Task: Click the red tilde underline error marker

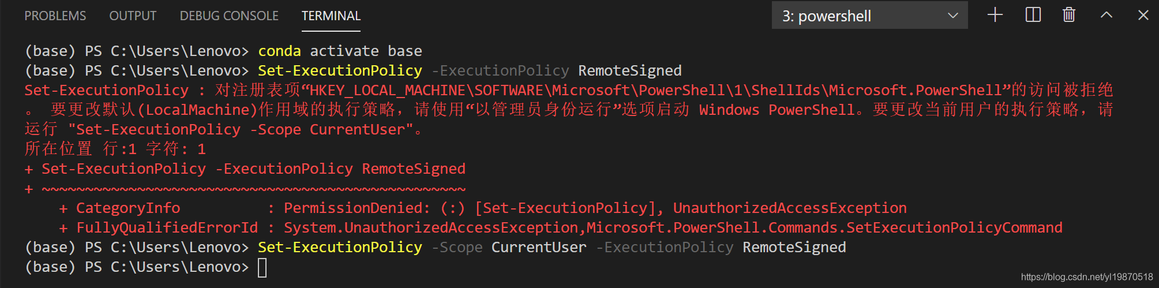Action: point(253,189)
